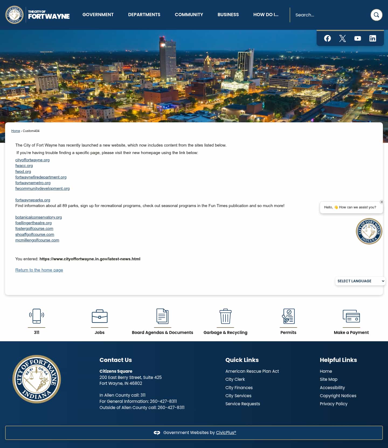Click the CivicPlus logo icon in footer
Viewport: 388px width, 448px height.
coord(157,433)
